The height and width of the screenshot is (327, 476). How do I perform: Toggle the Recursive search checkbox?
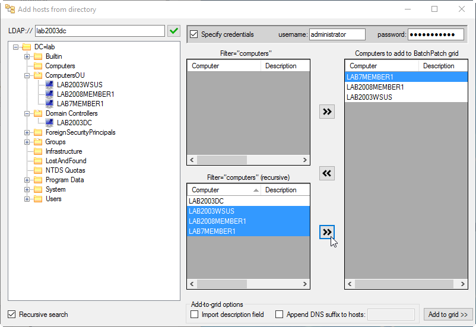(x=11, y=315)
